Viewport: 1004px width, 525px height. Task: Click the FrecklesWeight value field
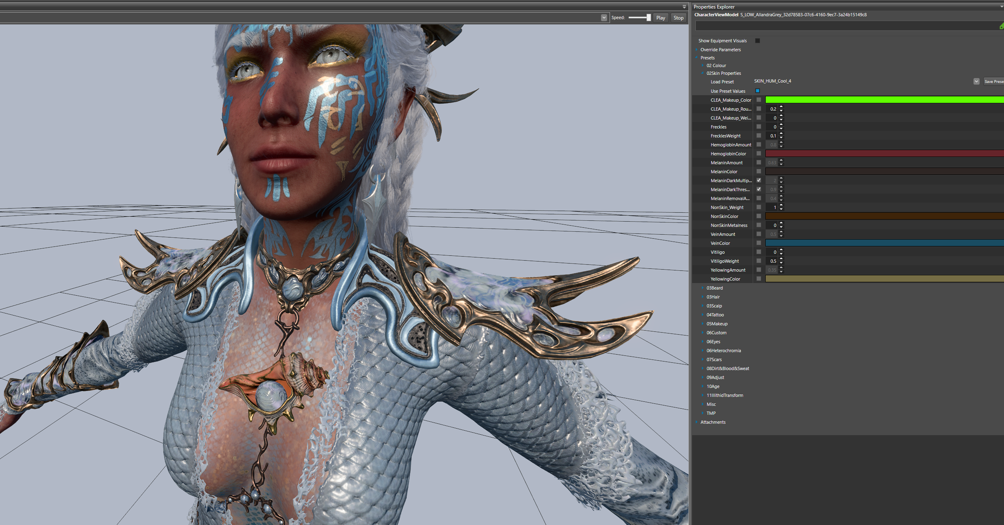pyautogui.click(x=772, y=136)
